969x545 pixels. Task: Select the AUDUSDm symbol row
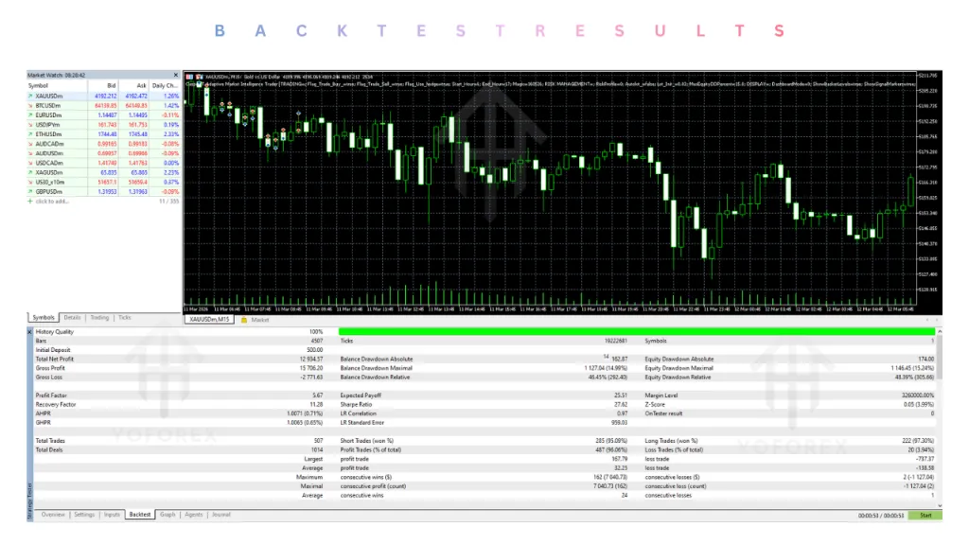tap(103, 154)
